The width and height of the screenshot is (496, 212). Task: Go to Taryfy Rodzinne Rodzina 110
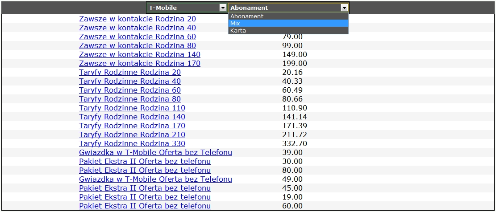(132, 108)
